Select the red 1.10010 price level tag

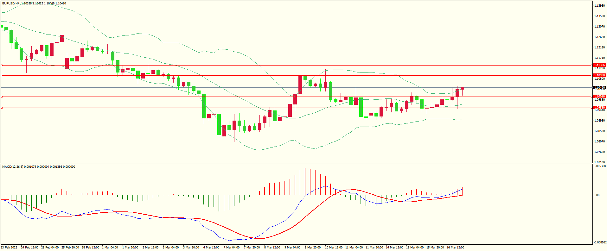point(599,97)
